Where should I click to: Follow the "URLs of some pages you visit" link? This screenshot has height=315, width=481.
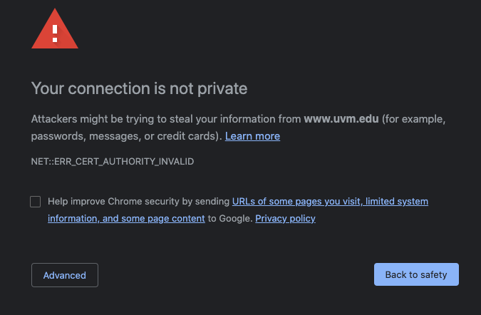click(296, 202)
